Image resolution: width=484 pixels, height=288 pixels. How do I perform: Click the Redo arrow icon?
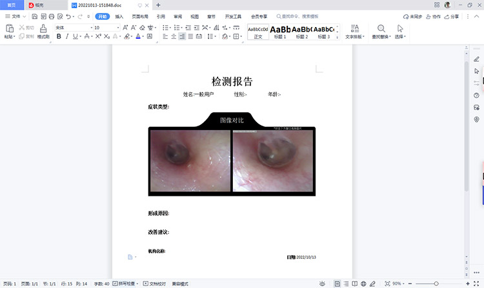click(x=80, y=16)
